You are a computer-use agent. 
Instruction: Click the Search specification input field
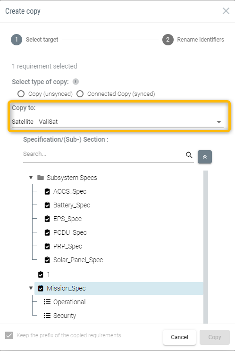tap(104, 154)
